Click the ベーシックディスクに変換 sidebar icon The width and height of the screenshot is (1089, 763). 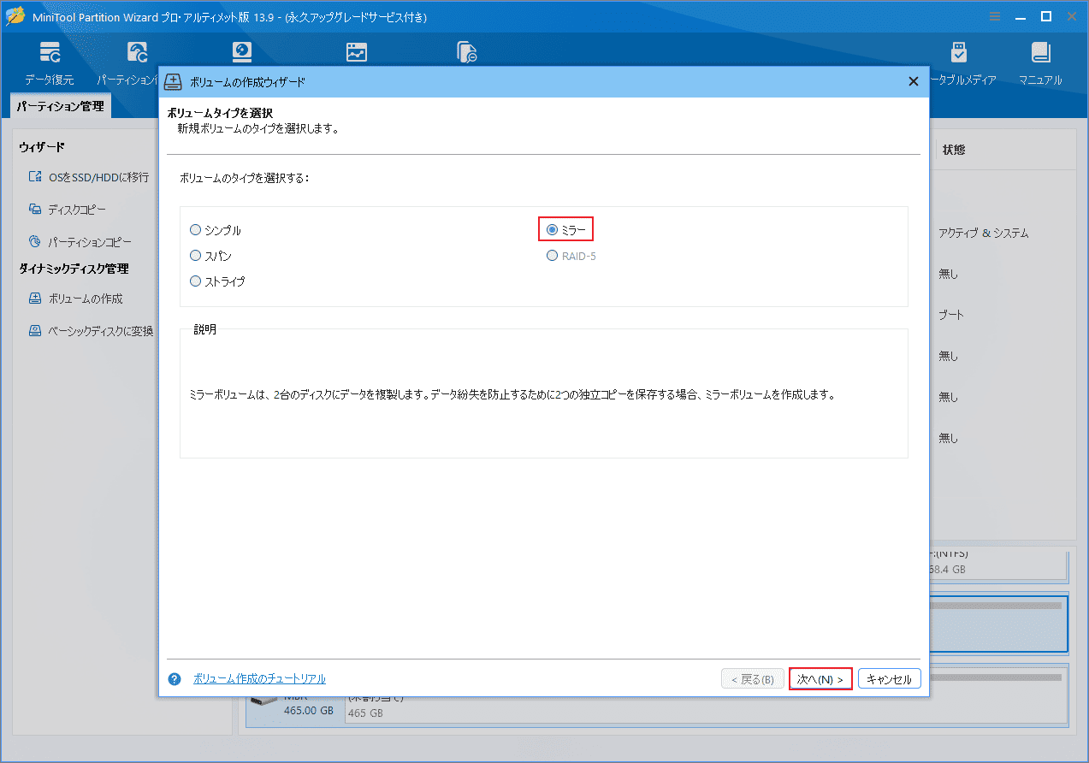[x=35, y=330]
